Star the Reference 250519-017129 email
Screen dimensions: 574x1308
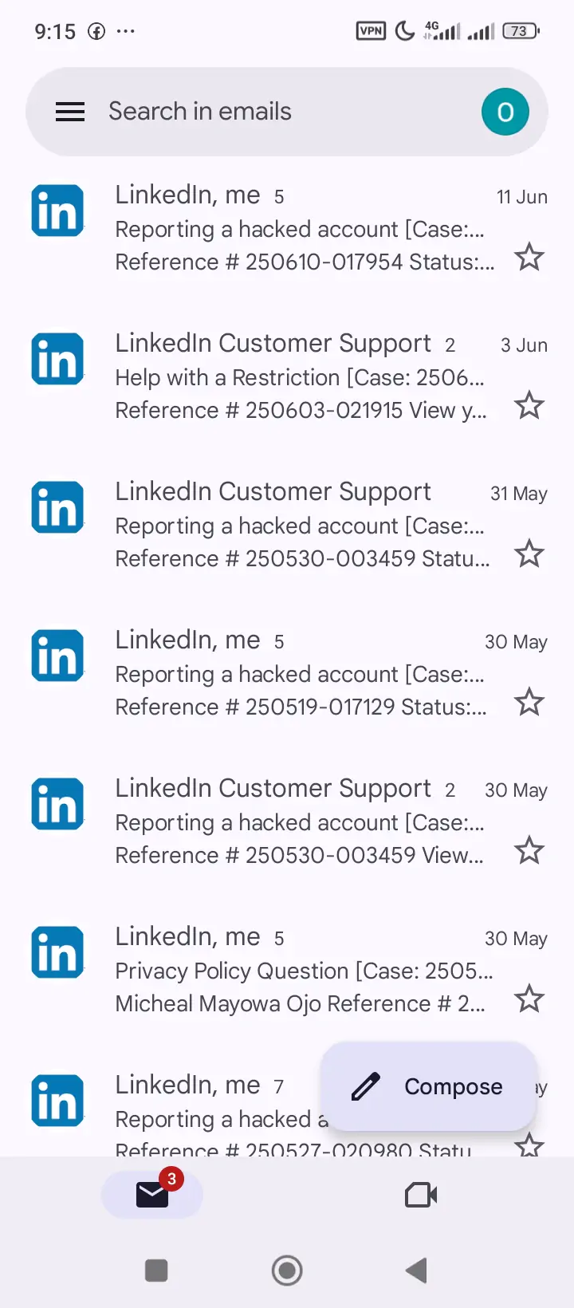click(x=529, y=703)
